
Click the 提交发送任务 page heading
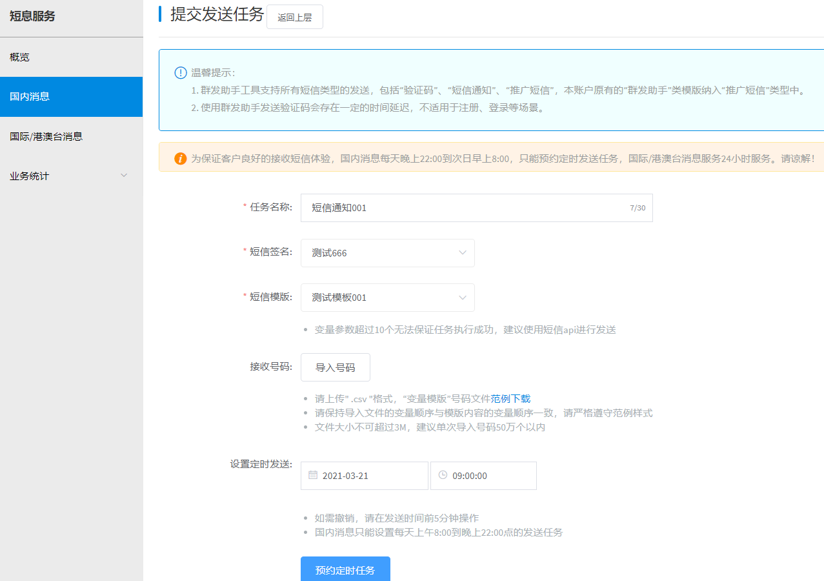[x=217, y=15]
